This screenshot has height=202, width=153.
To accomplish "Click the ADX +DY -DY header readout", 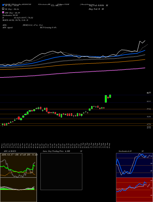I will pos(19,155).
